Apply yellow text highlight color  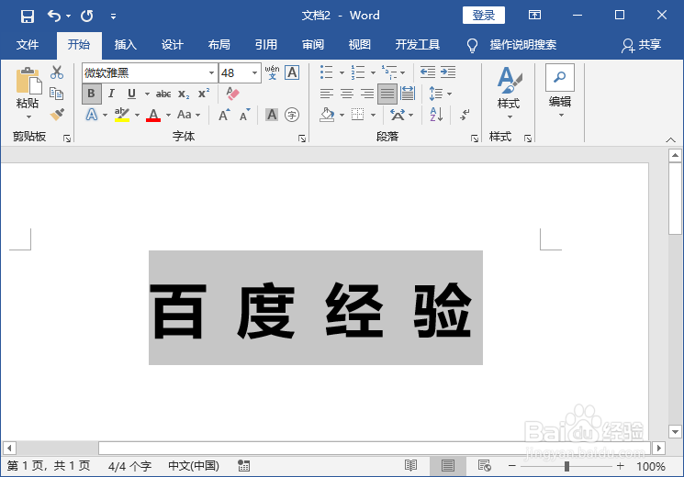[122, 115]
